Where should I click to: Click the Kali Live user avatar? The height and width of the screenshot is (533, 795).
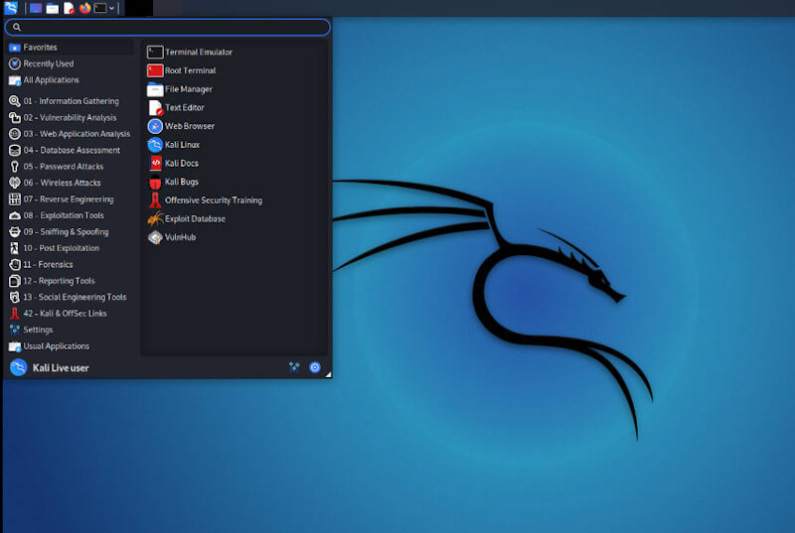(x=18, y=367)
